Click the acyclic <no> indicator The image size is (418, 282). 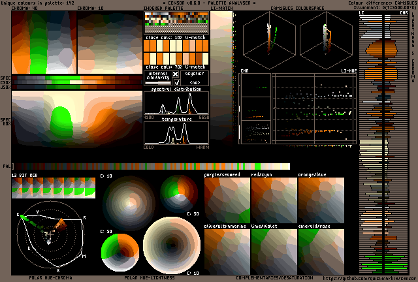pyautogui.click(x=195, y=82)
